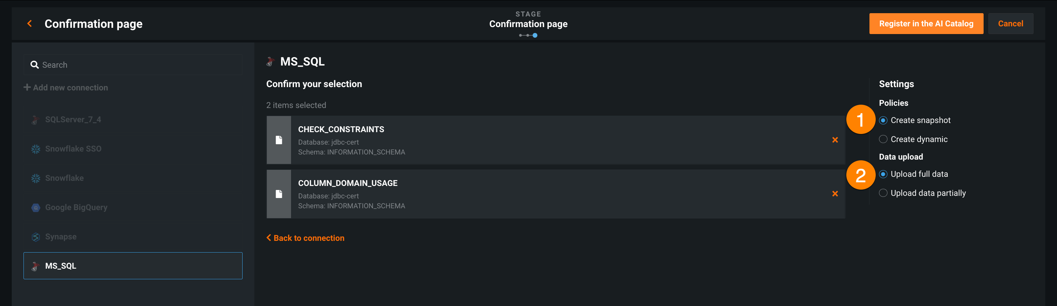Click the Google BigQuery connection icon

pos(36,208)
